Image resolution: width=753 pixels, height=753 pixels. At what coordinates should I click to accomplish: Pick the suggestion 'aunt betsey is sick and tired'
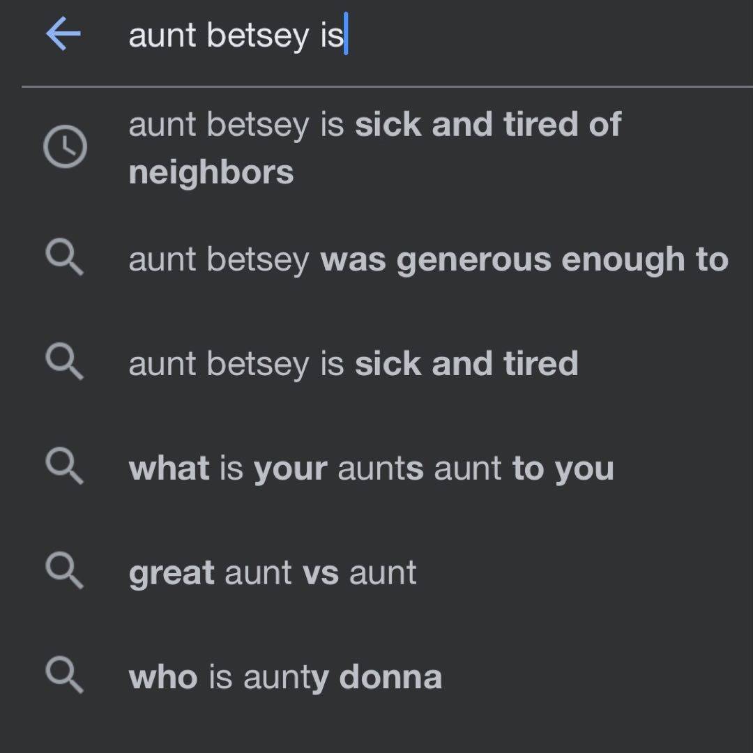click(x=353, y=364)
